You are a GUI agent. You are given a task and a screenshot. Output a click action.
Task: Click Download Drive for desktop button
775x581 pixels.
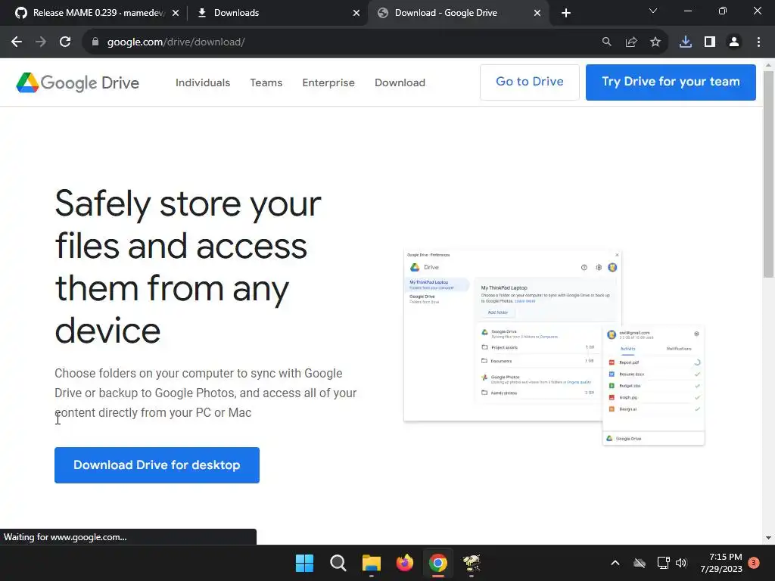(157, 465)
